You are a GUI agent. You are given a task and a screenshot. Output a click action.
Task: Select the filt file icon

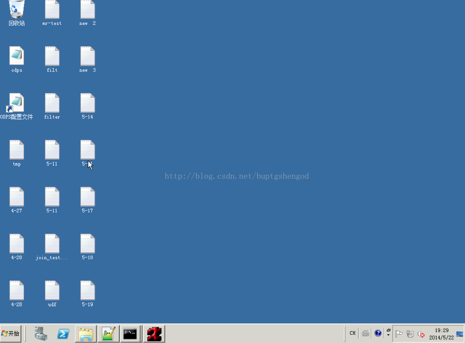(52, 59)
